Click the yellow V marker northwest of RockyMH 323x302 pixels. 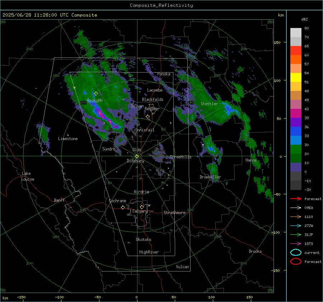(x=75, y=88)
